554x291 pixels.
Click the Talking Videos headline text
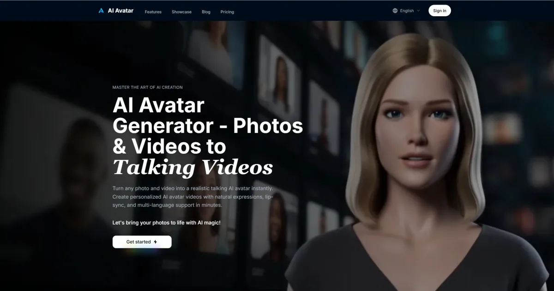(x=193, y=167)
